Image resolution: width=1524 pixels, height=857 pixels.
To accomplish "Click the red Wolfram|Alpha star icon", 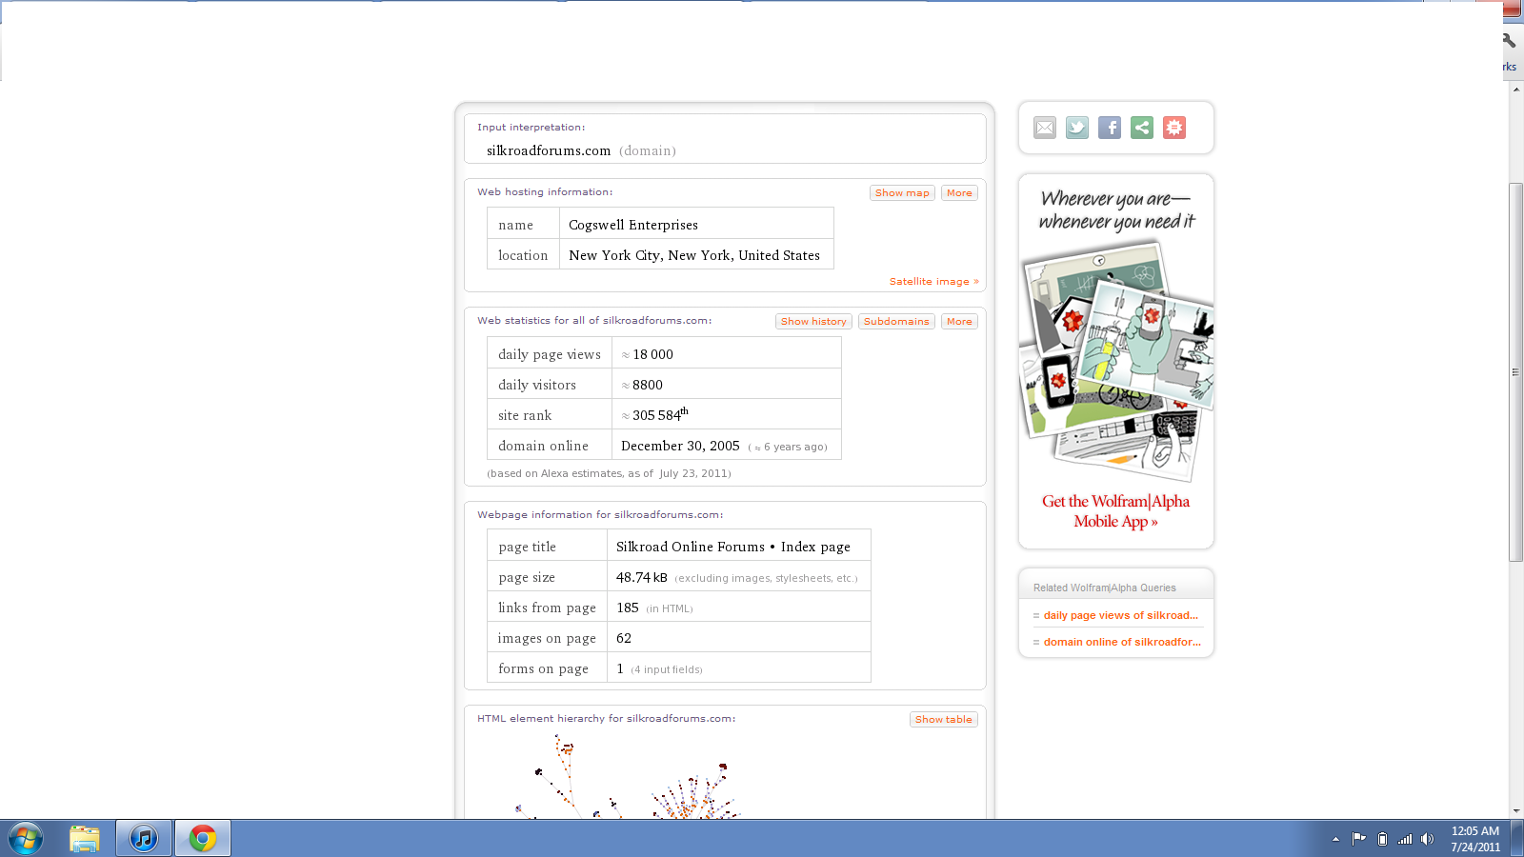I will click(x=1174, y=128).
